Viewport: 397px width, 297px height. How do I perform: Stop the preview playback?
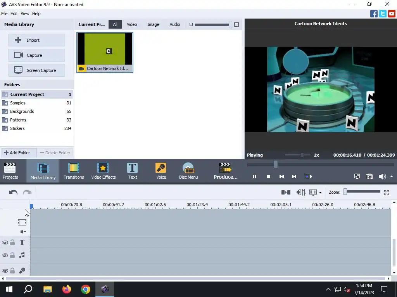(x=268, y=176)
